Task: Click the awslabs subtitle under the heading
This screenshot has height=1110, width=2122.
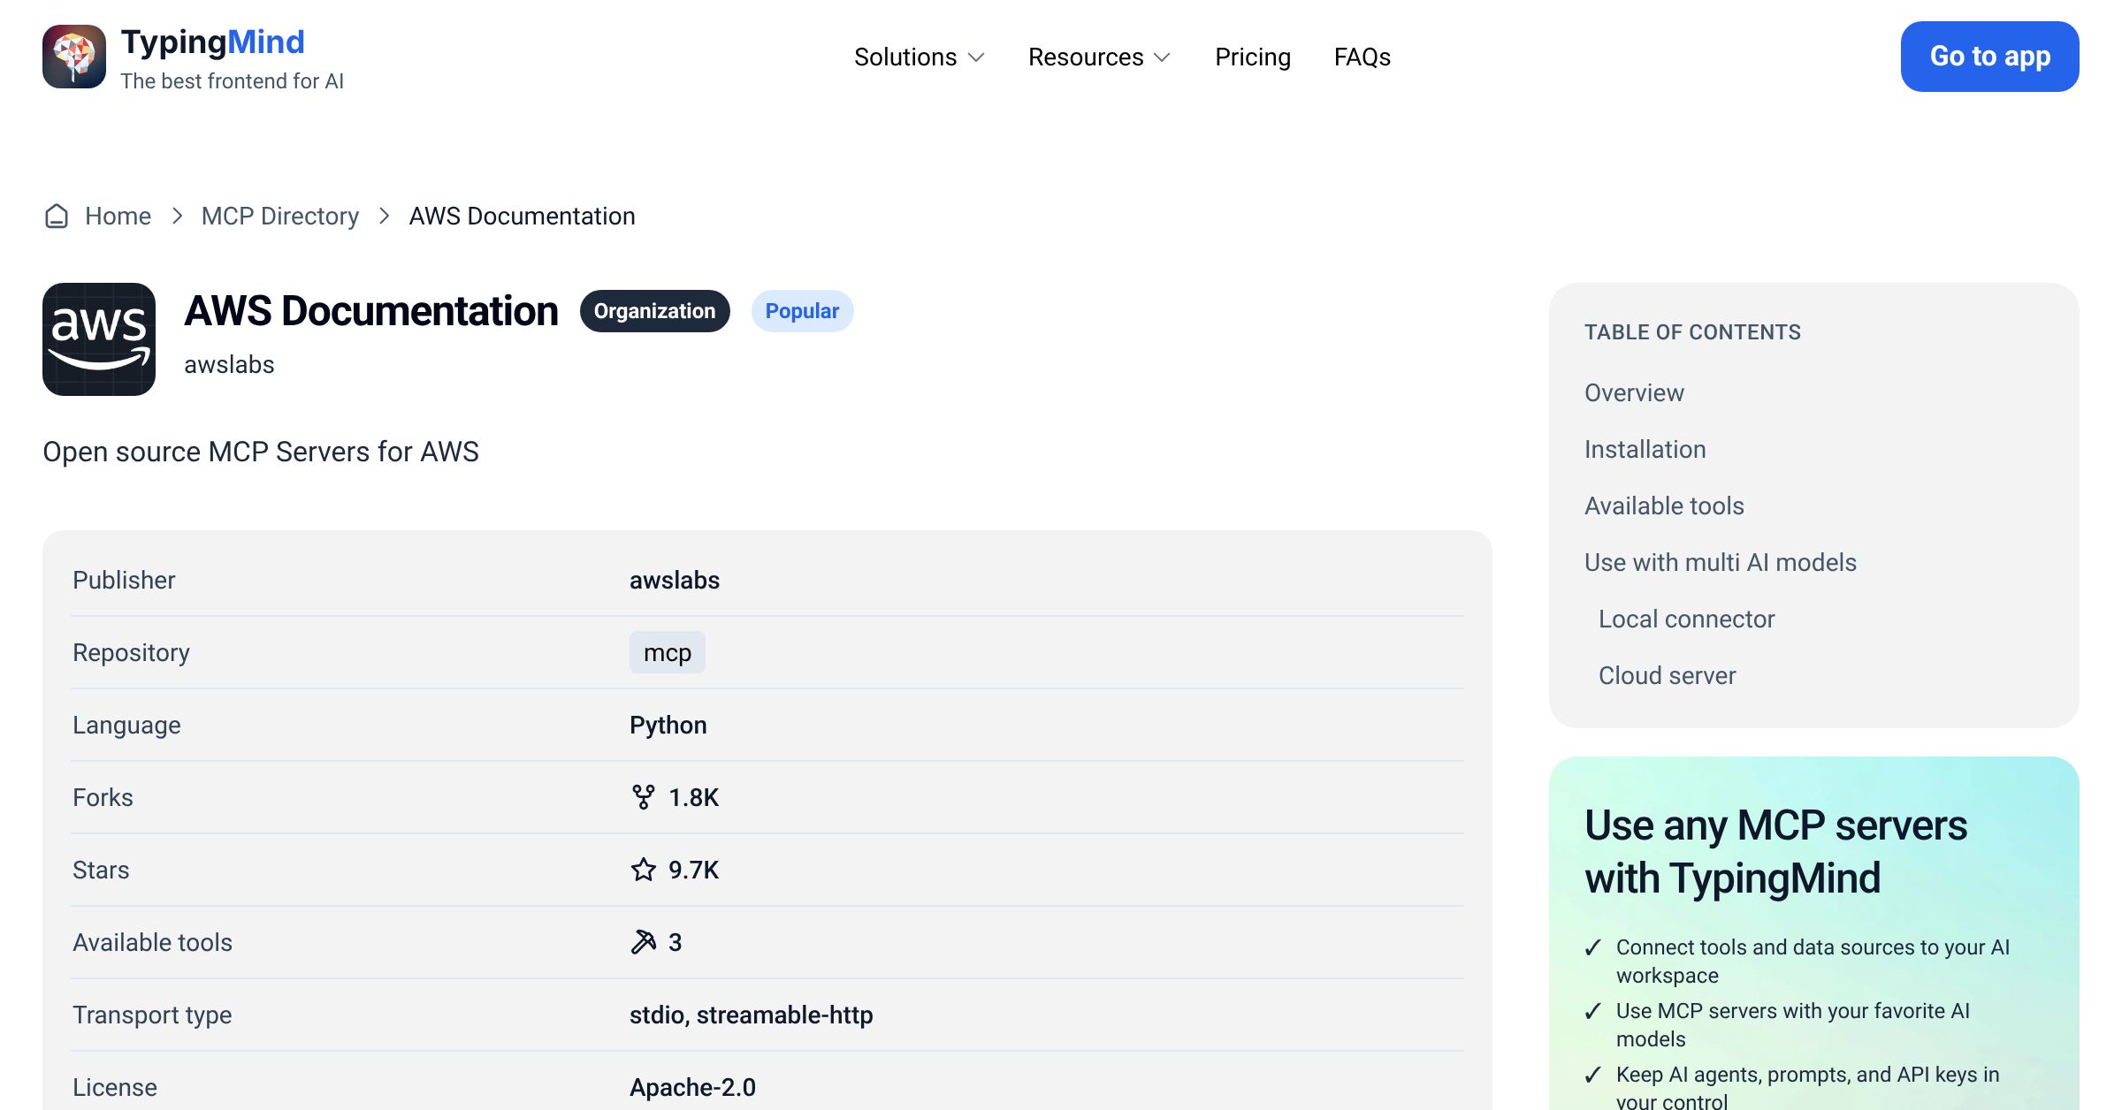Action: (x=229, y=365)
